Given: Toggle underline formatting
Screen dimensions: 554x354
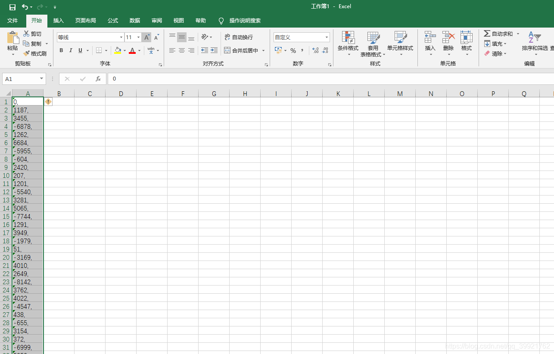Looking at the screenshot, I should pyautogui.click(x=80, y=50).
